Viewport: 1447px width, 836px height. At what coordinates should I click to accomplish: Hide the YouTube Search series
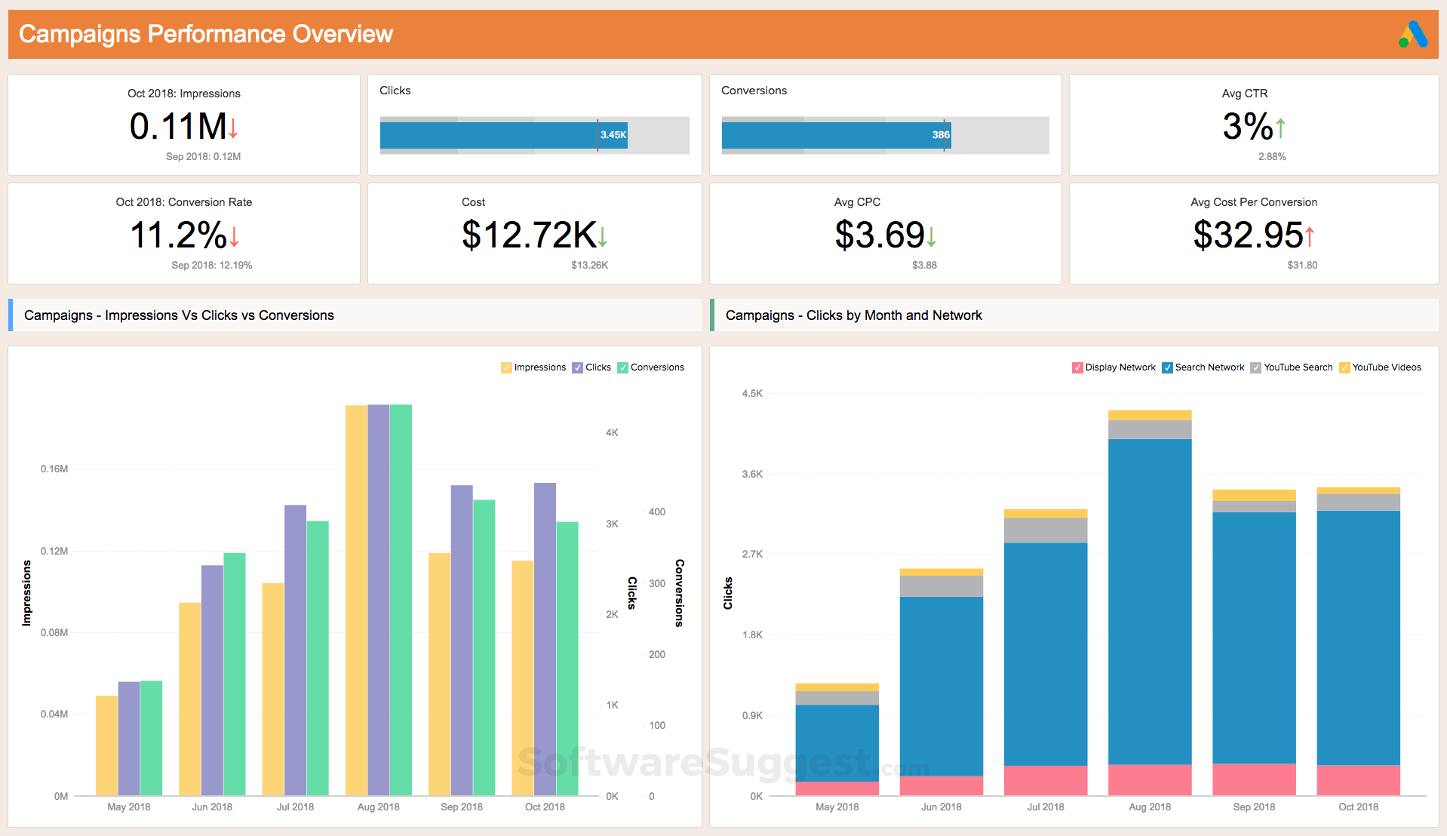pos(1255,367)
